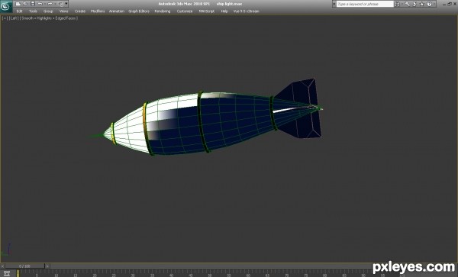This screenshot has height=277, width=458.
Task: Click the Undo arrow icon
Action: coord(40,4)
